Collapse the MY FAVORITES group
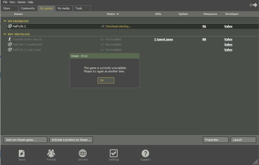The height and width of the screenshot is (165, 259). pyautogui.click(x=5, y=21)
